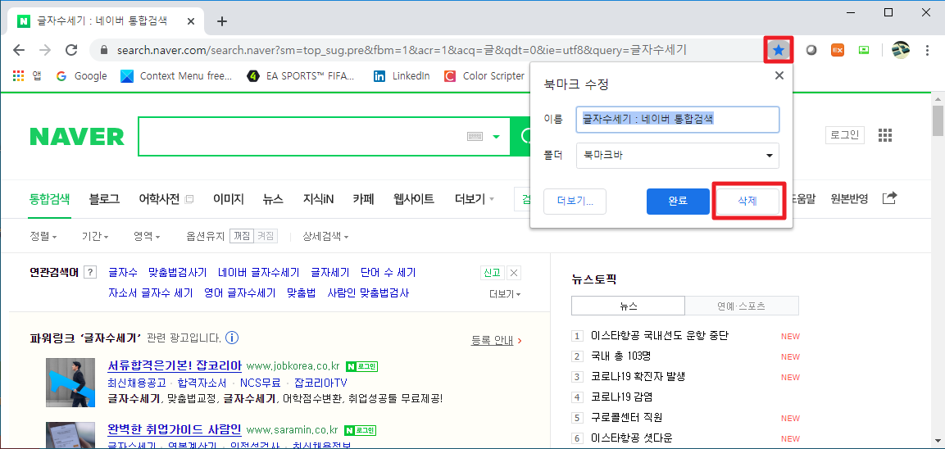Open Chrome's three-dot menu
This screenshot has width=945, height=449.
coord(928,50)
